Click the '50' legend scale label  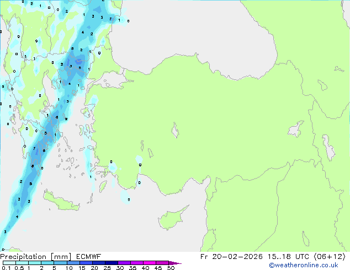(x=171, y=268)
